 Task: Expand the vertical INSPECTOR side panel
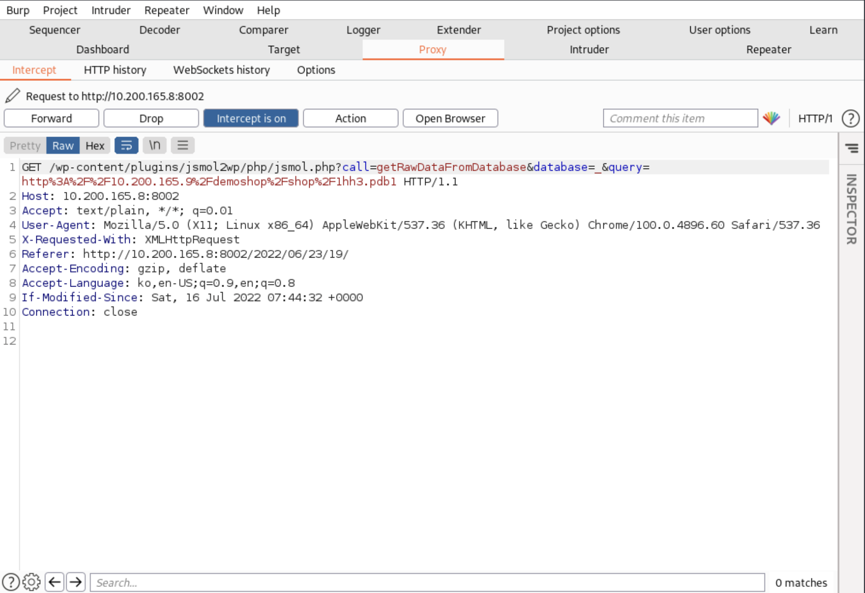(851, 209)
